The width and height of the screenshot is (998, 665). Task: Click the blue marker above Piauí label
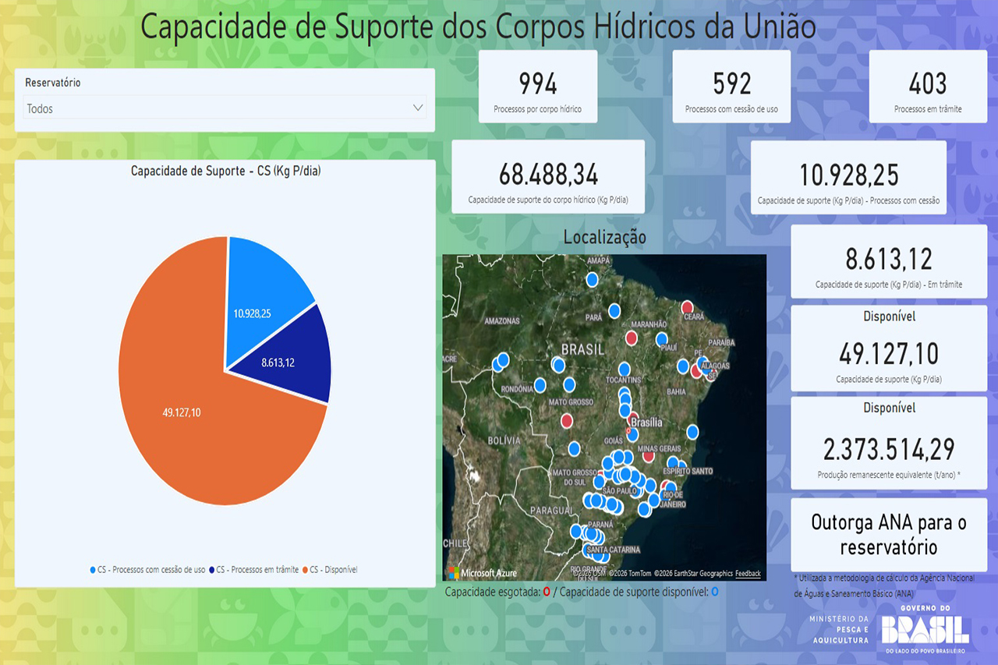point(662,339)
